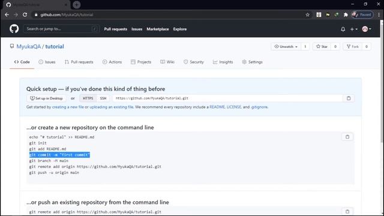Image resolution: width=384 pixels, height=216 pixels.
Task: Click the star count 0
Action: [x=335, y=47]
